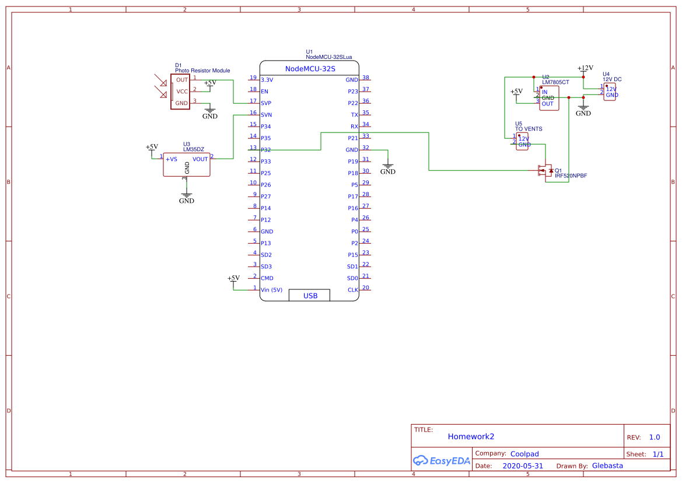
Task: Click the Homework2 title text
Action: coord(471,436)
